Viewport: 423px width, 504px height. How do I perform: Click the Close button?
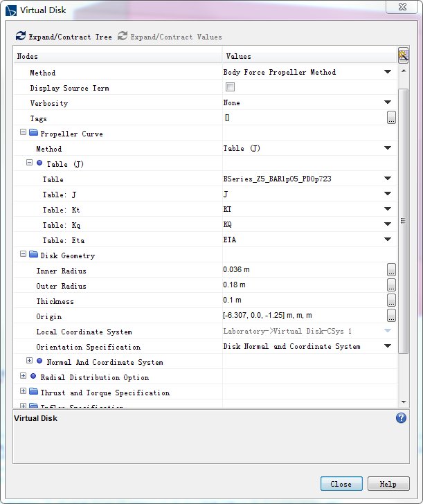[x=341, y=484]
